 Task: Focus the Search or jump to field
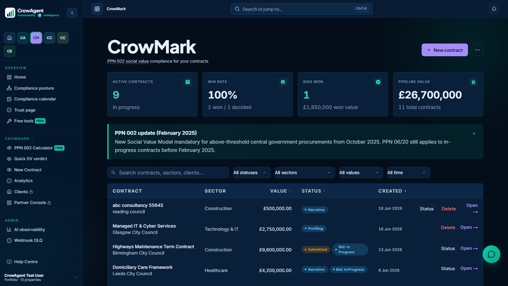[x=302, y=9]
